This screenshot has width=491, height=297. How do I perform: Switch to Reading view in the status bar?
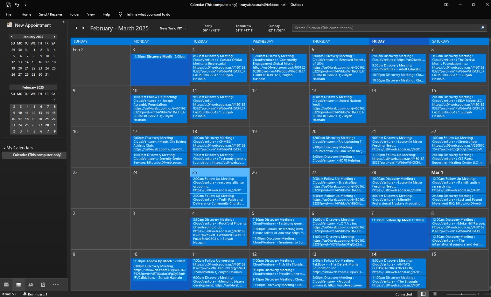tap(435, 294)
